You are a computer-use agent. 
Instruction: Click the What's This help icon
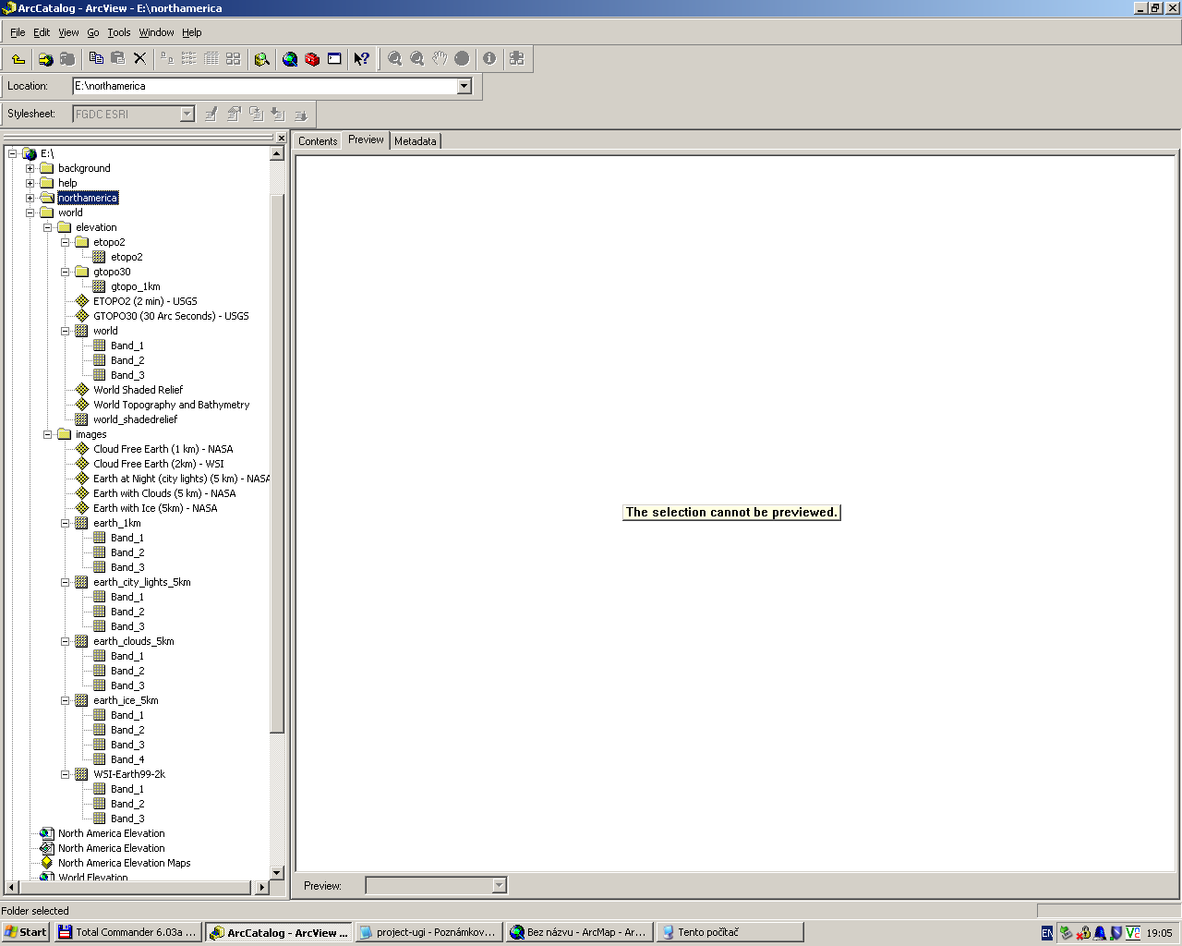click(362, 59)
